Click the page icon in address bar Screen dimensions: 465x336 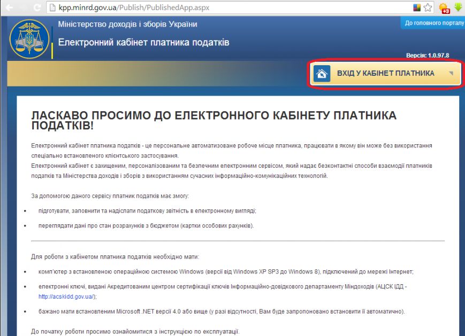[52, 7]
